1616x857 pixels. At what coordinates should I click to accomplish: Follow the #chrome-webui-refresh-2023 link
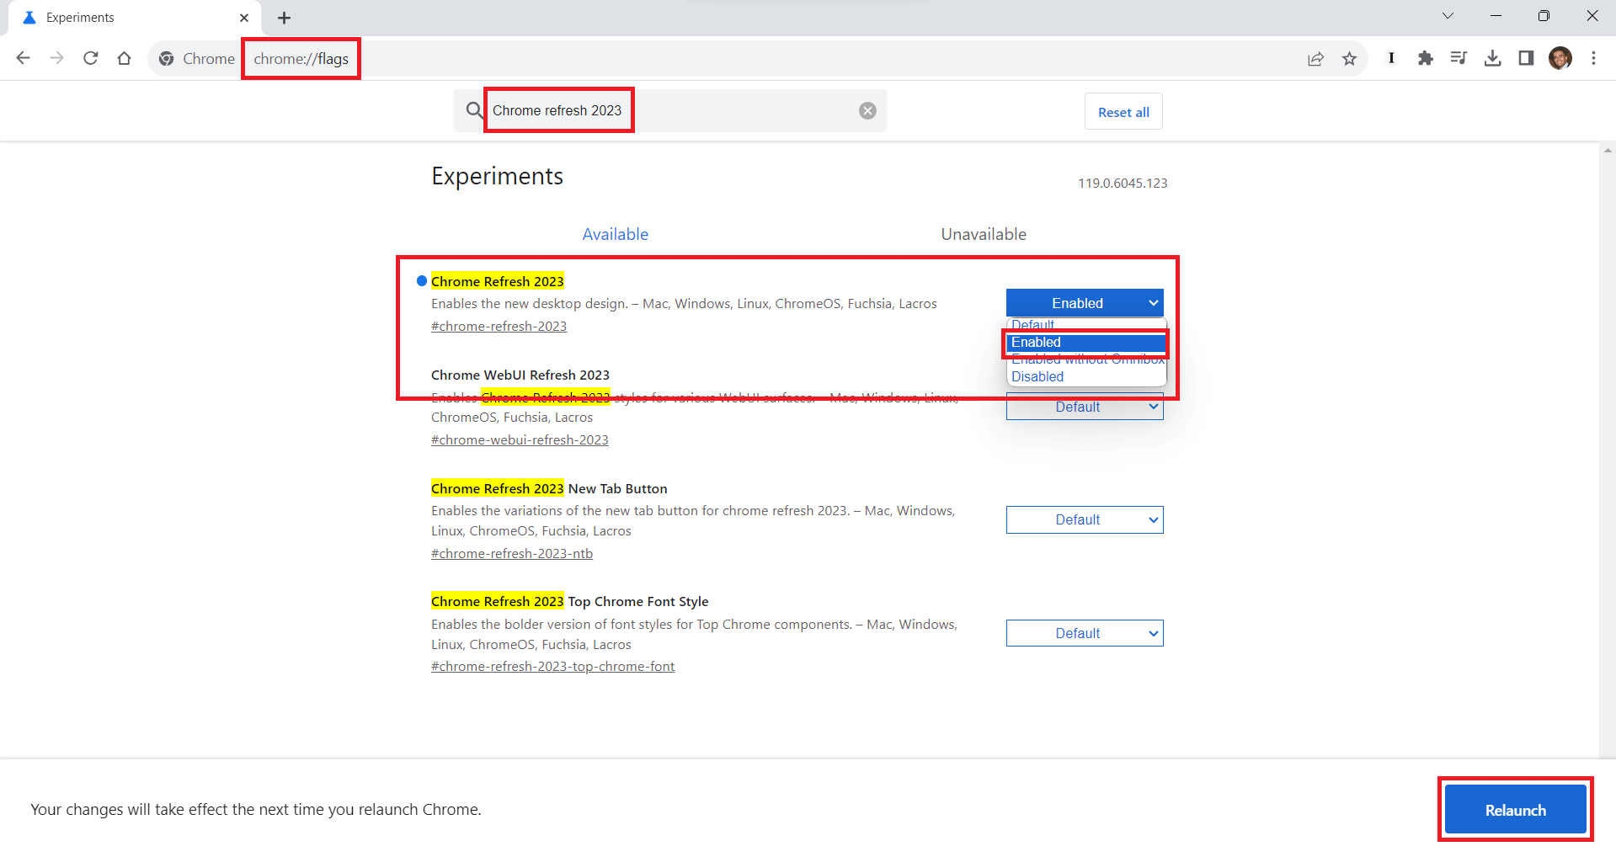click(520, 440)
